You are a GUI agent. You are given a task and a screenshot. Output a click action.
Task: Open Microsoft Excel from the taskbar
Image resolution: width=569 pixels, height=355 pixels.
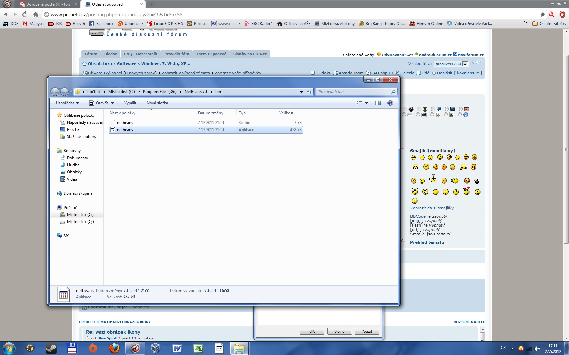pos(198,348)
